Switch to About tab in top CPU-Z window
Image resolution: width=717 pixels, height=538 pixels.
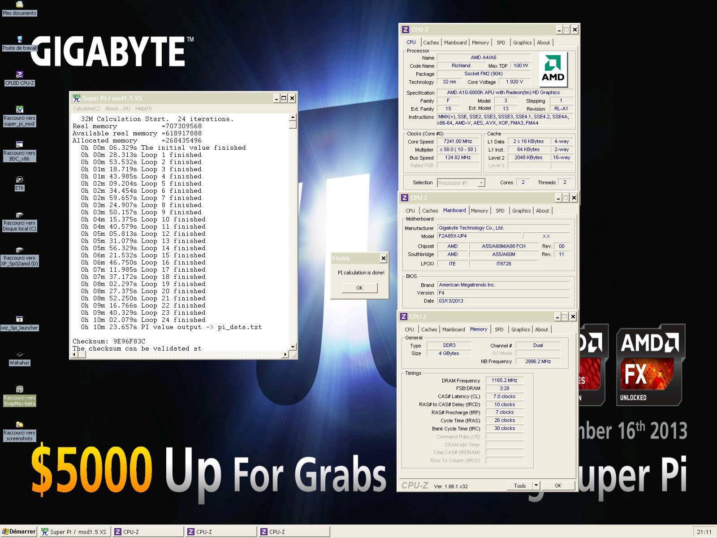[544, 43]
